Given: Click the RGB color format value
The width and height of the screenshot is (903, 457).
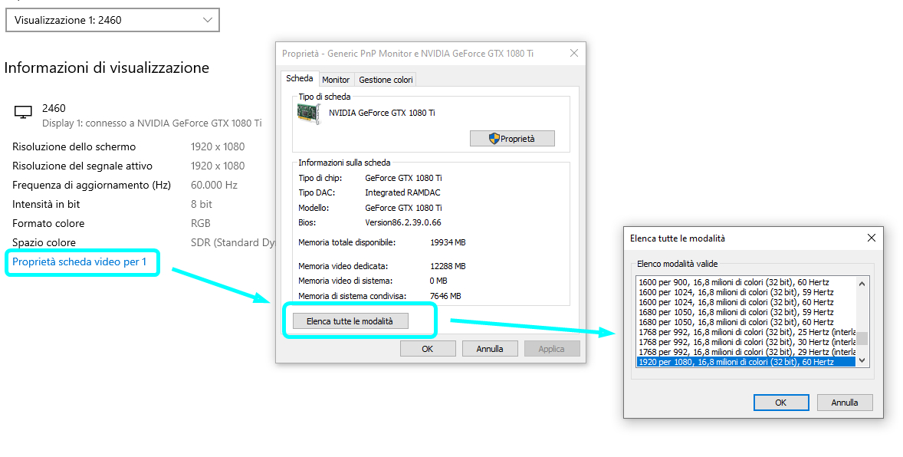Looking at the screenshot, I should coord(201,223).
